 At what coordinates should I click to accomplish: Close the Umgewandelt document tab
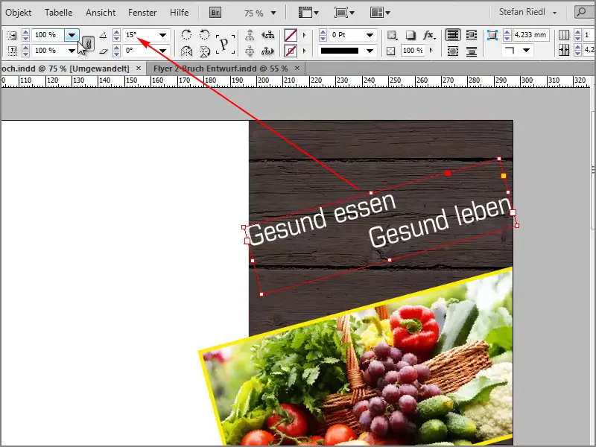click(139, 69)
